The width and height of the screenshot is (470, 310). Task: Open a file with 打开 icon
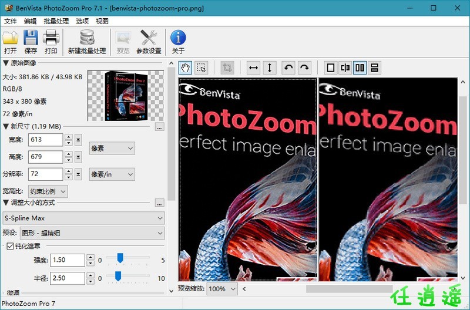click(11, 42)
